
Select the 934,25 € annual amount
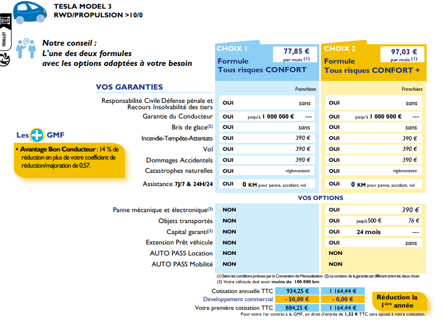tap(297, 291)
